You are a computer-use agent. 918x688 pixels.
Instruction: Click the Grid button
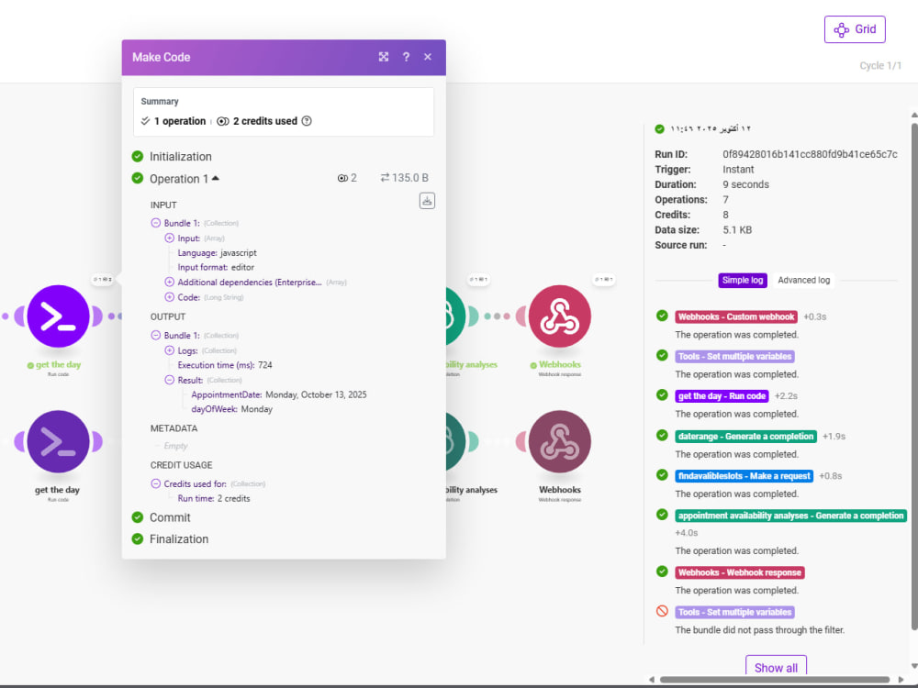[x=854, y=29]
